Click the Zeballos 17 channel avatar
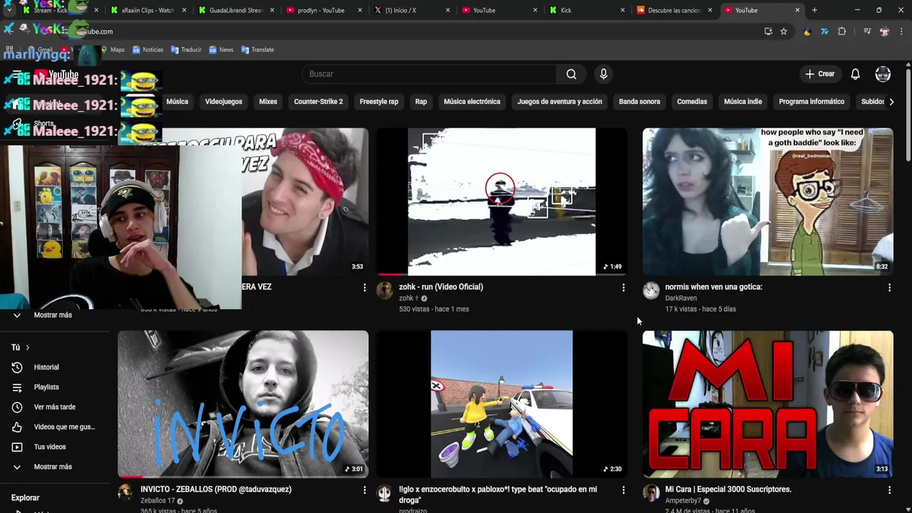The image size is (912, 513). click(125, 493)
